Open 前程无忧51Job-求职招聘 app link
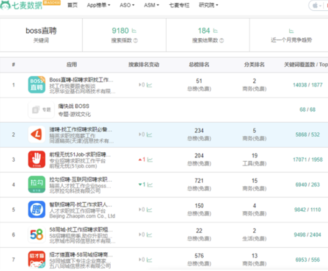 coord(80,155)
